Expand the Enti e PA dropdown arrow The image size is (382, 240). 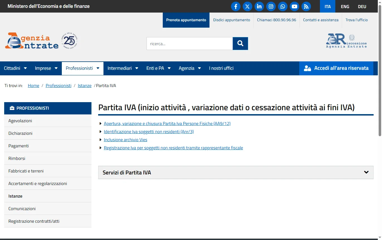(x=169, y=68)
